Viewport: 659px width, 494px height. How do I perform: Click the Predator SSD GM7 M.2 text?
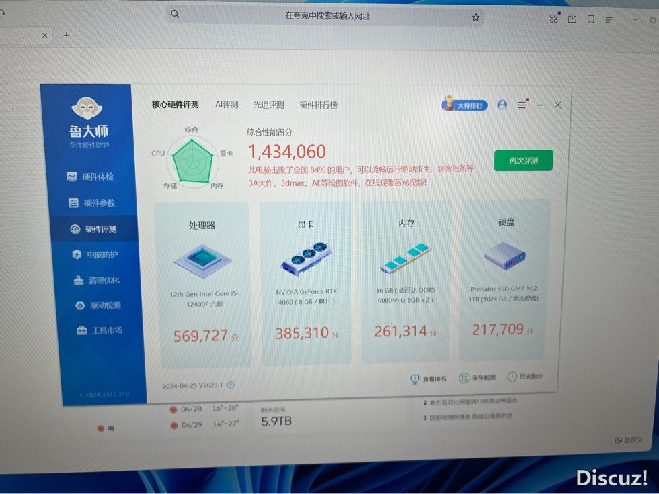504,293
